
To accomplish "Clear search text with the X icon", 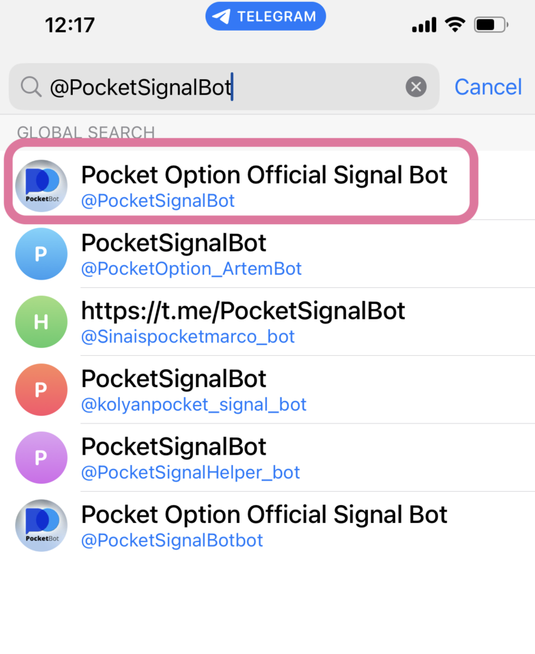I will [416, 86].
